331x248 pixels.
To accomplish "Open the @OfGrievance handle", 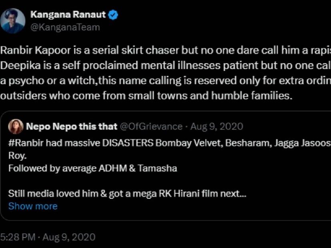I will pyautogui.click(x=151, y=126).
